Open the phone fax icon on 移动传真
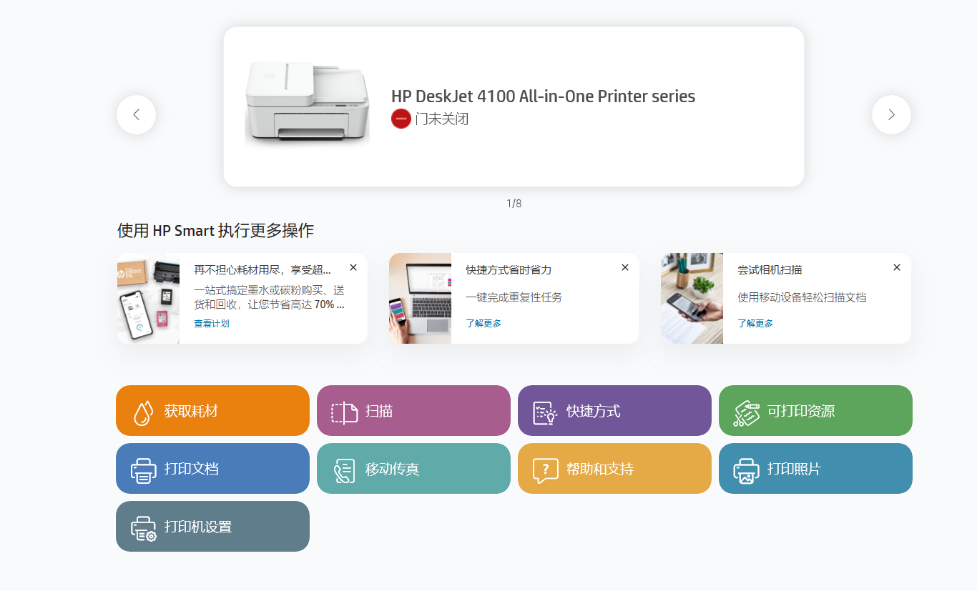Screen dimensions: 977x591 [344, 471]
